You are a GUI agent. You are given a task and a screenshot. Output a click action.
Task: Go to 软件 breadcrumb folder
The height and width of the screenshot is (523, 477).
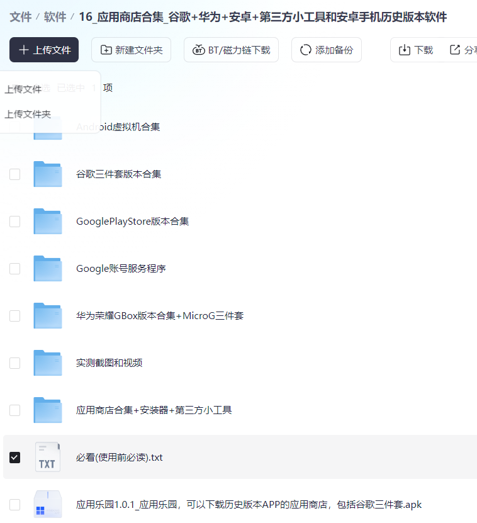pyautogui.click(x=55, y=17)
